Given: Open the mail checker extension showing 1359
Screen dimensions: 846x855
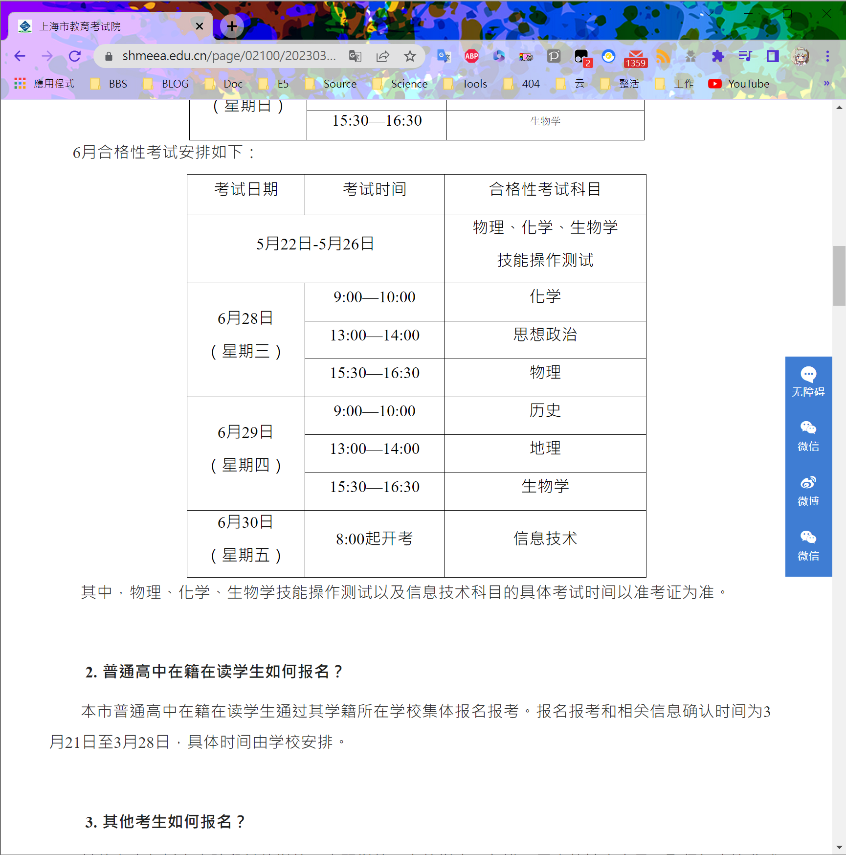Looking at the screenshot, I should (x=635, y=57).
